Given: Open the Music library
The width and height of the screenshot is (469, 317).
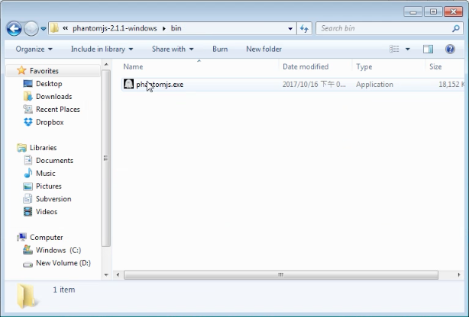Looking at the screenshot, I should coord(46,173).
